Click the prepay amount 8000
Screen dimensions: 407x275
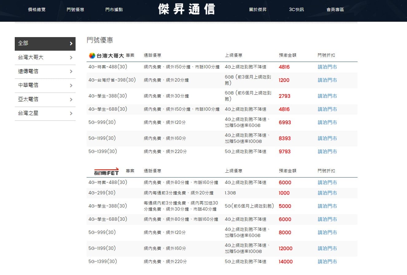coord(285,232)
